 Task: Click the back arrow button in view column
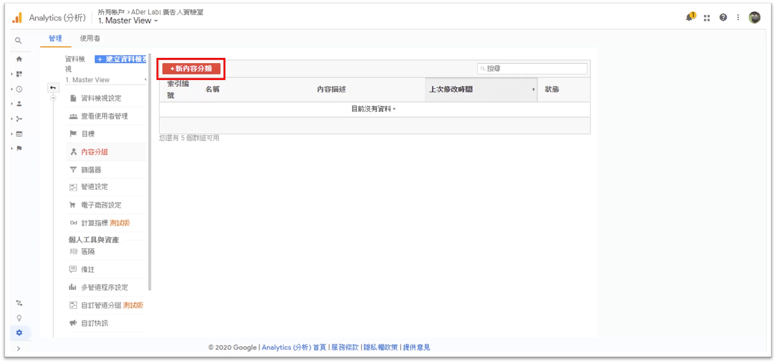[x=53, y=88]
